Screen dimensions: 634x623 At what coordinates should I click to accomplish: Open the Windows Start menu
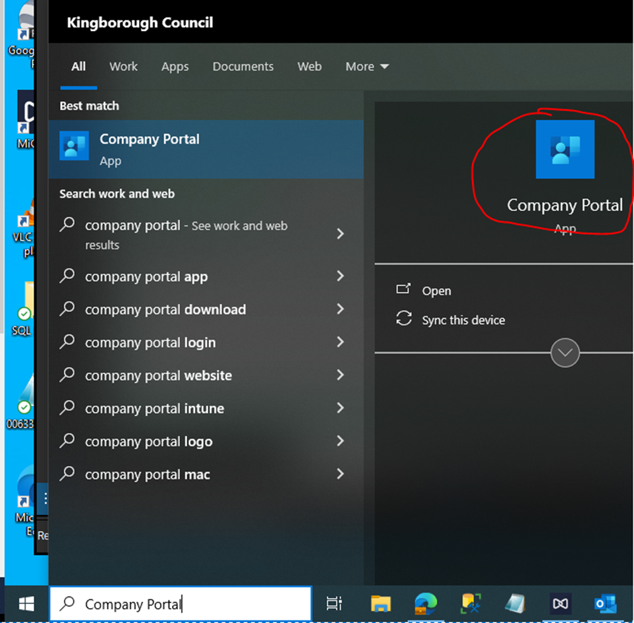tap(27, 604)
